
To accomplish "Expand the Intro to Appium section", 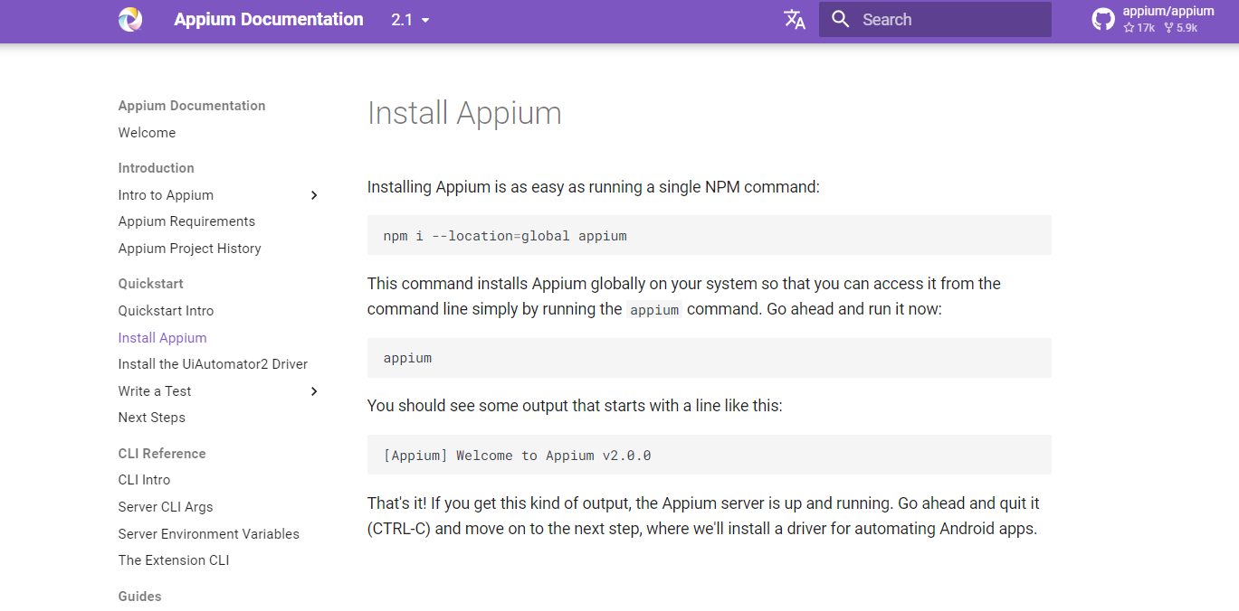I will click(314, 195).
